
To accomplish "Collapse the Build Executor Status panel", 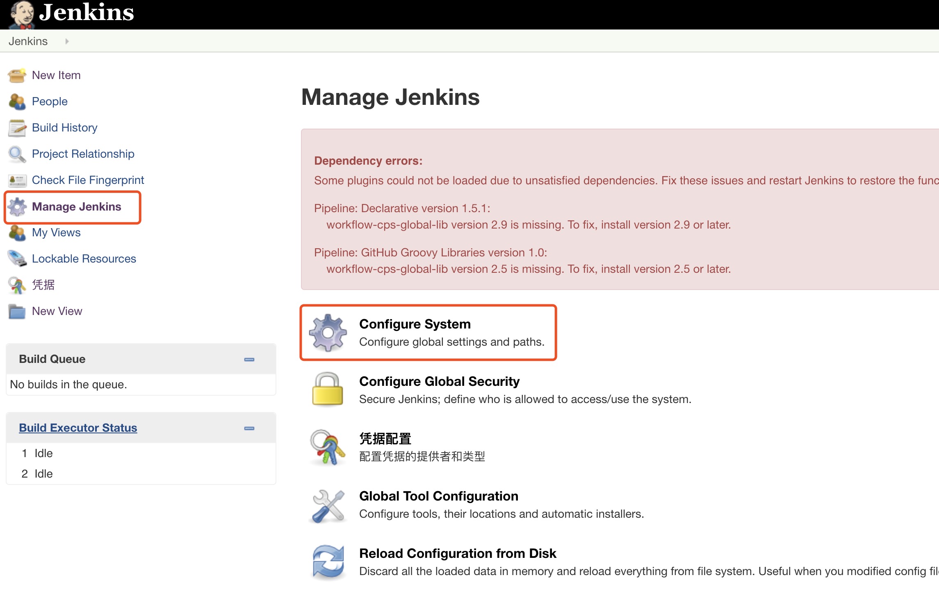I will [x=249, y=428].
